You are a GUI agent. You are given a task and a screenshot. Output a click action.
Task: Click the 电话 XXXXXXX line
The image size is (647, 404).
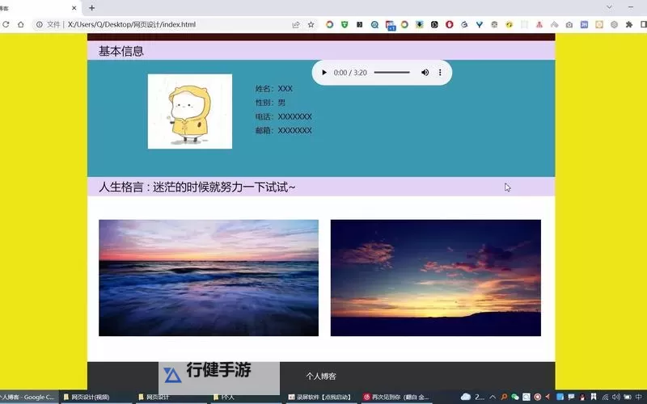click(284, 116)
